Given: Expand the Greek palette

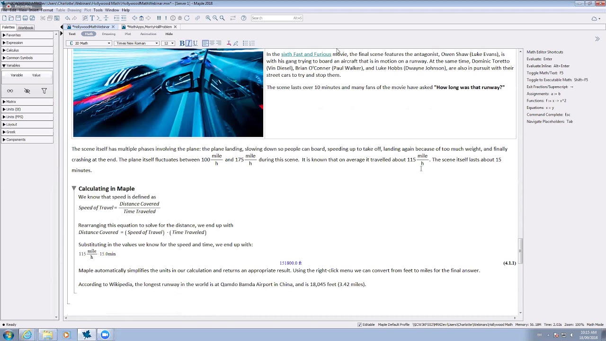Looking at the screenshot, I should click(11, 132).
